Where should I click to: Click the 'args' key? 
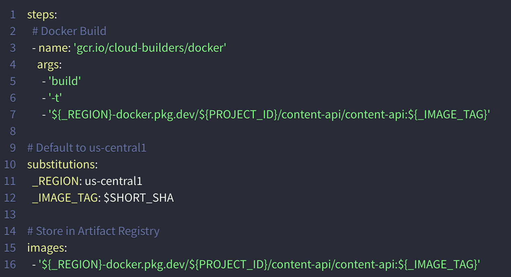coord(48,65)
